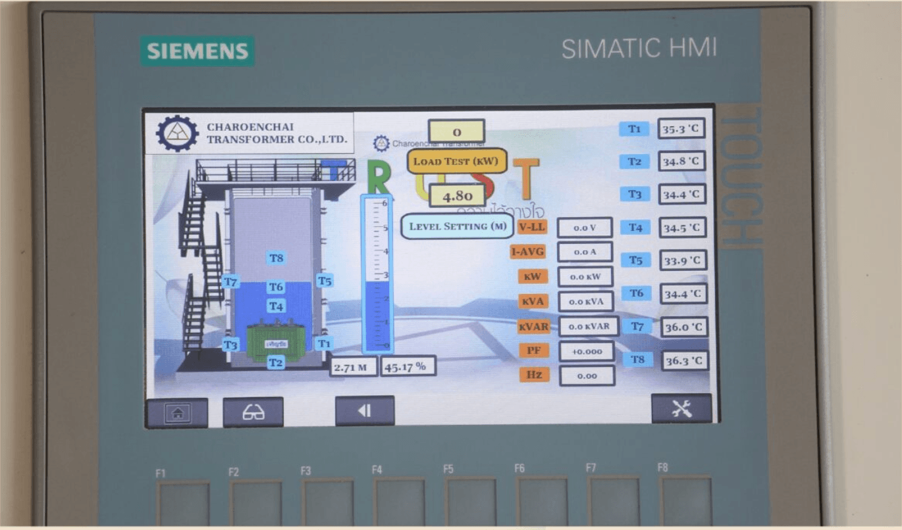This screenshot has height=530, width=902.
Task: Click the Charoenchai Transformer gear logo
Action: click(x=176, y=133)
